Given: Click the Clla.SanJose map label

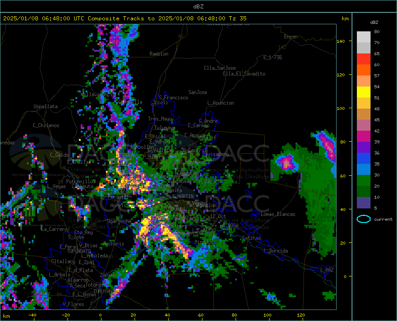Looking at the screenshot, I should point(220,68).
